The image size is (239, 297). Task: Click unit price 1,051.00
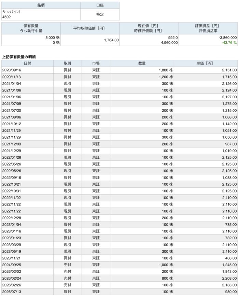[229, 130]
